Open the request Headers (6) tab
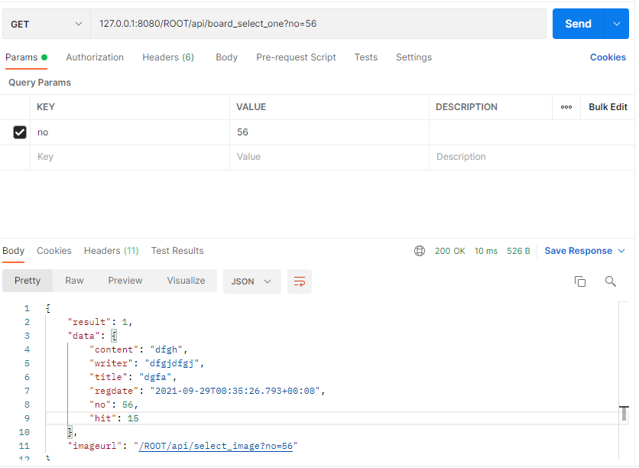Viewport: 639px width, 468px height. click(x=168, y=57)
